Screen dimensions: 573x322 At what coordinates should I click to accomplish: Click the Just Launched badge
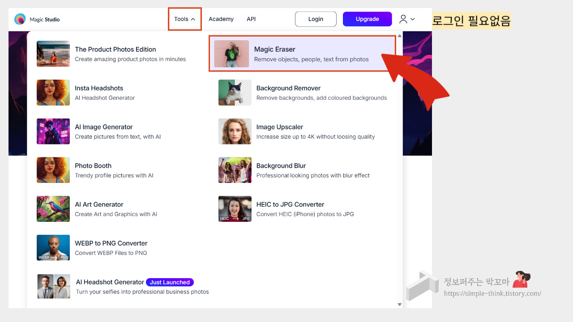coord(170,282)
